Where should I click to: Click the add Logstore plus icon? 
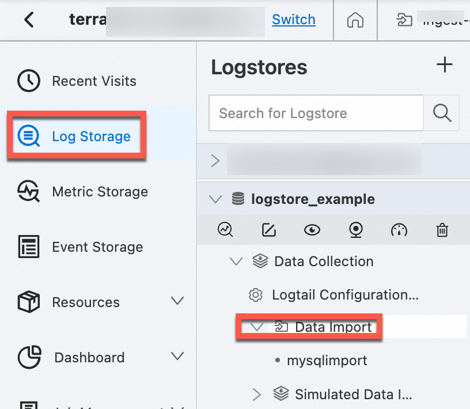tap(444, 66)
